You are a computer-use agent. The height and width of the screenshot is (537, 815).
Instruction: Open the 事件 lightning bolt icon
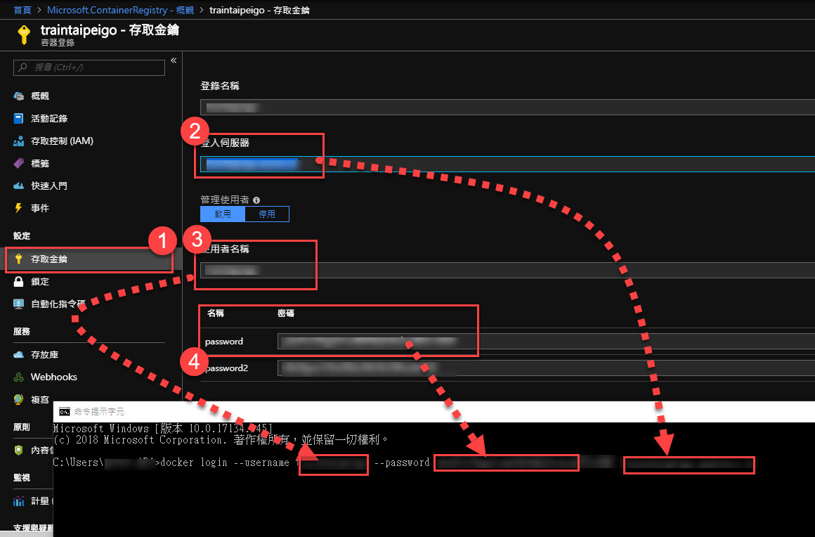[19, 208]
